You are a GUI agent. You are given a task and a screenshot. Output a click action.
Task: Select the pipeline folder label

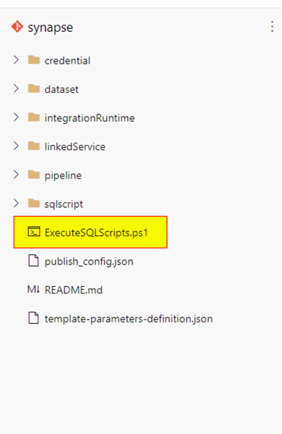[x=63, y=175]
